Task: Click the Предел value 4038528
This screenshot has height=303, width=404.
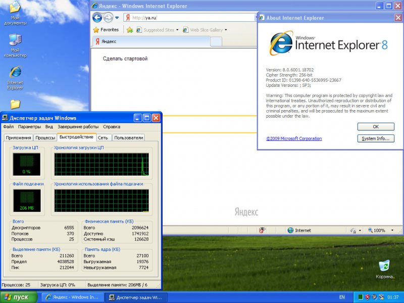Action: pyautogui.click(x=66, y=262)
